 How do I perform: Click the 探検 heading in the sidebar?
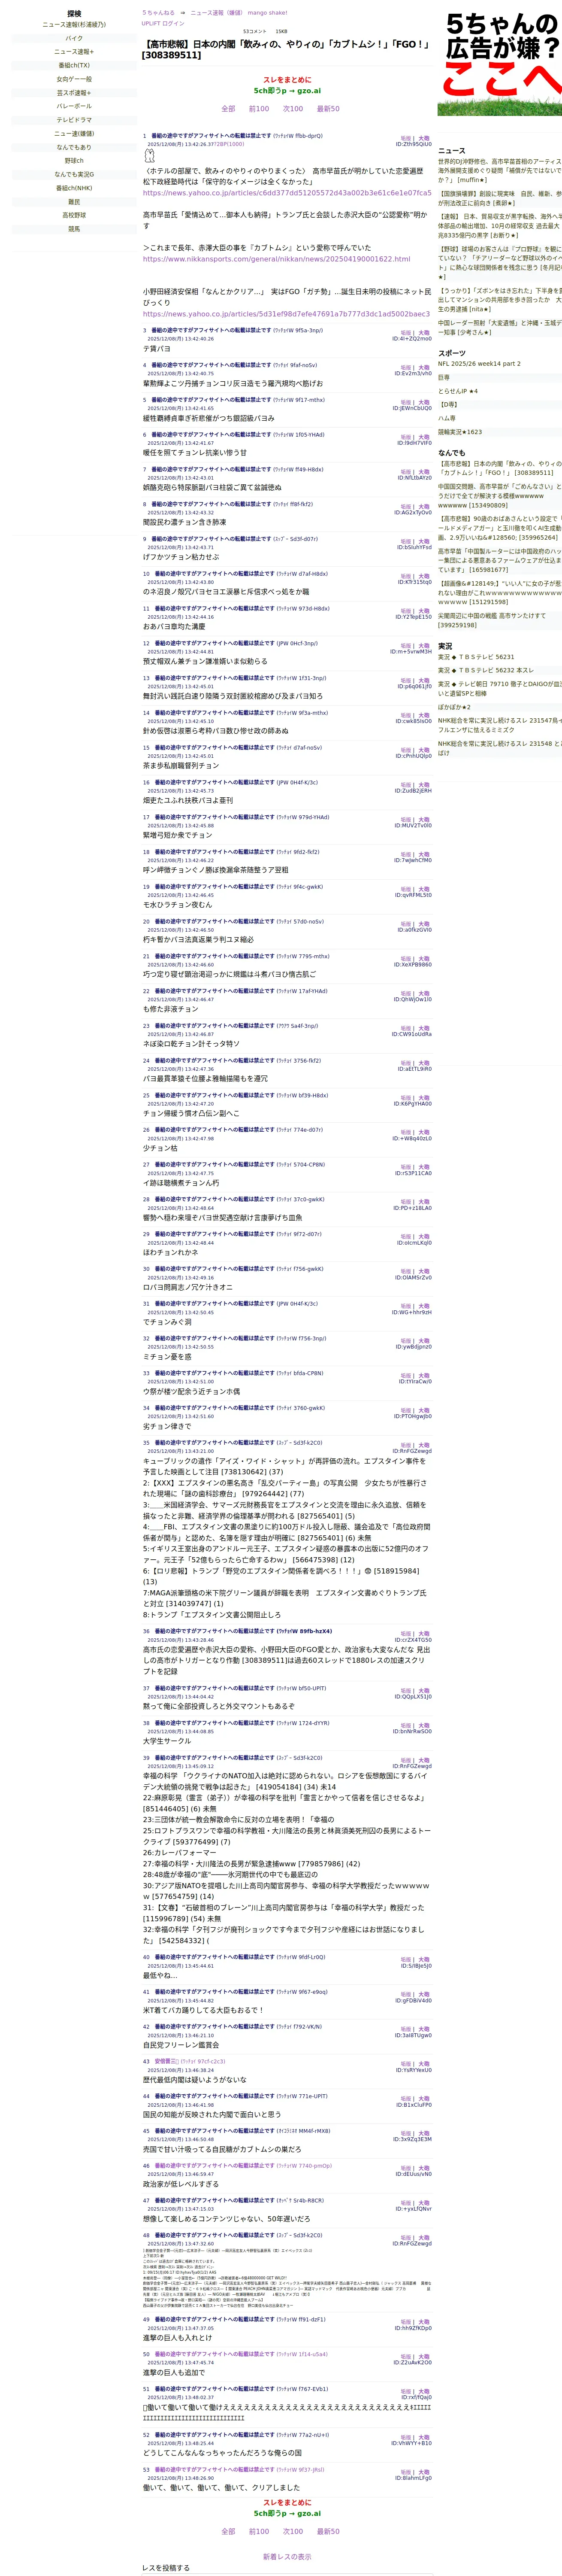(74, 14)
